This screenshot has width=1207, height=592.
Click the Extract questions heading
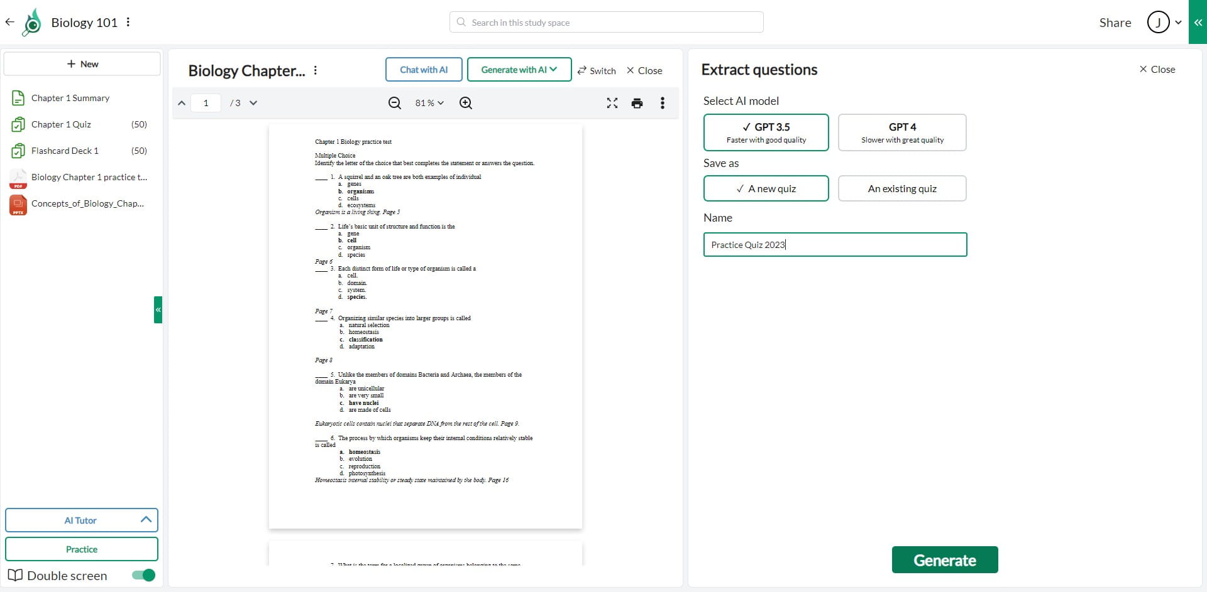tap(759, 70)
